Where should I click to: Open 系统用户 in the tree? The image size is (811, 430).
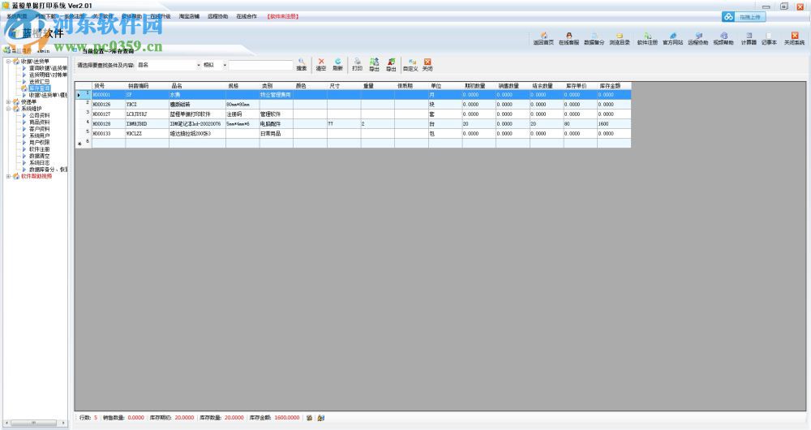point(39,135)
